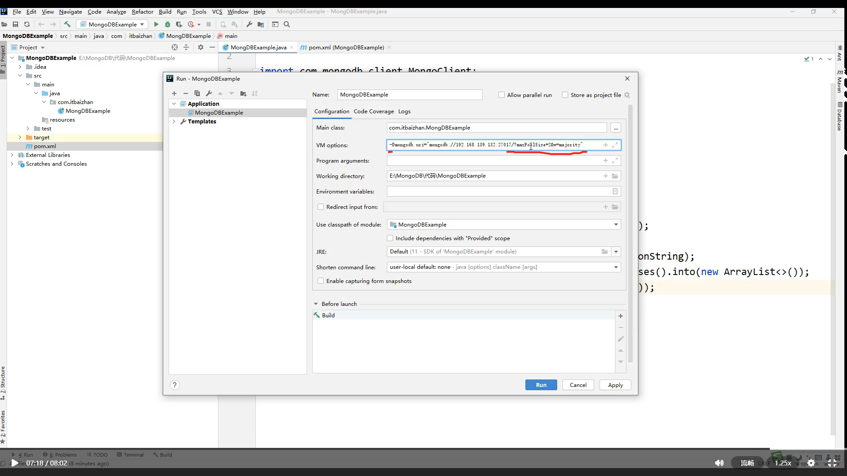This screenshot has height=476, width=847.
Task: Switch to Logs tab
Action: (404, 112)
